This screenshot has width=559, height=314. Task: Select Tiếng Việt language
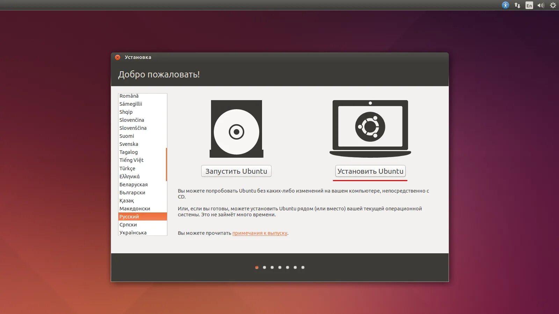coord(143,160)
